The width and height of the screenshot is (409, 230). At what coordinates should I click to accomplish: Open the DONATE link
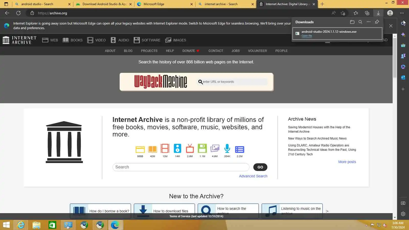(x=191, y=51)
